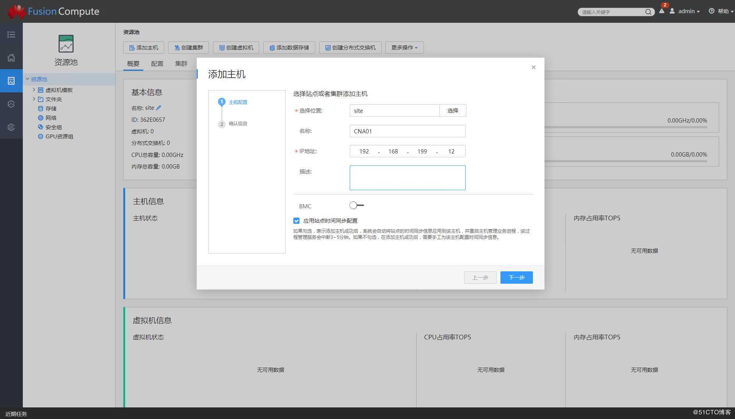Click the second IP octet 168

tap(393, 152)
